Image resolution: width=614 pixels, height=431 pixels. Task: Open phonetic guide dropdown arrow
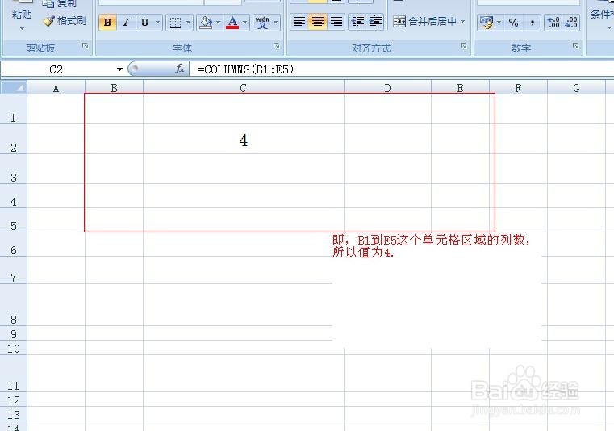[276, 23]
